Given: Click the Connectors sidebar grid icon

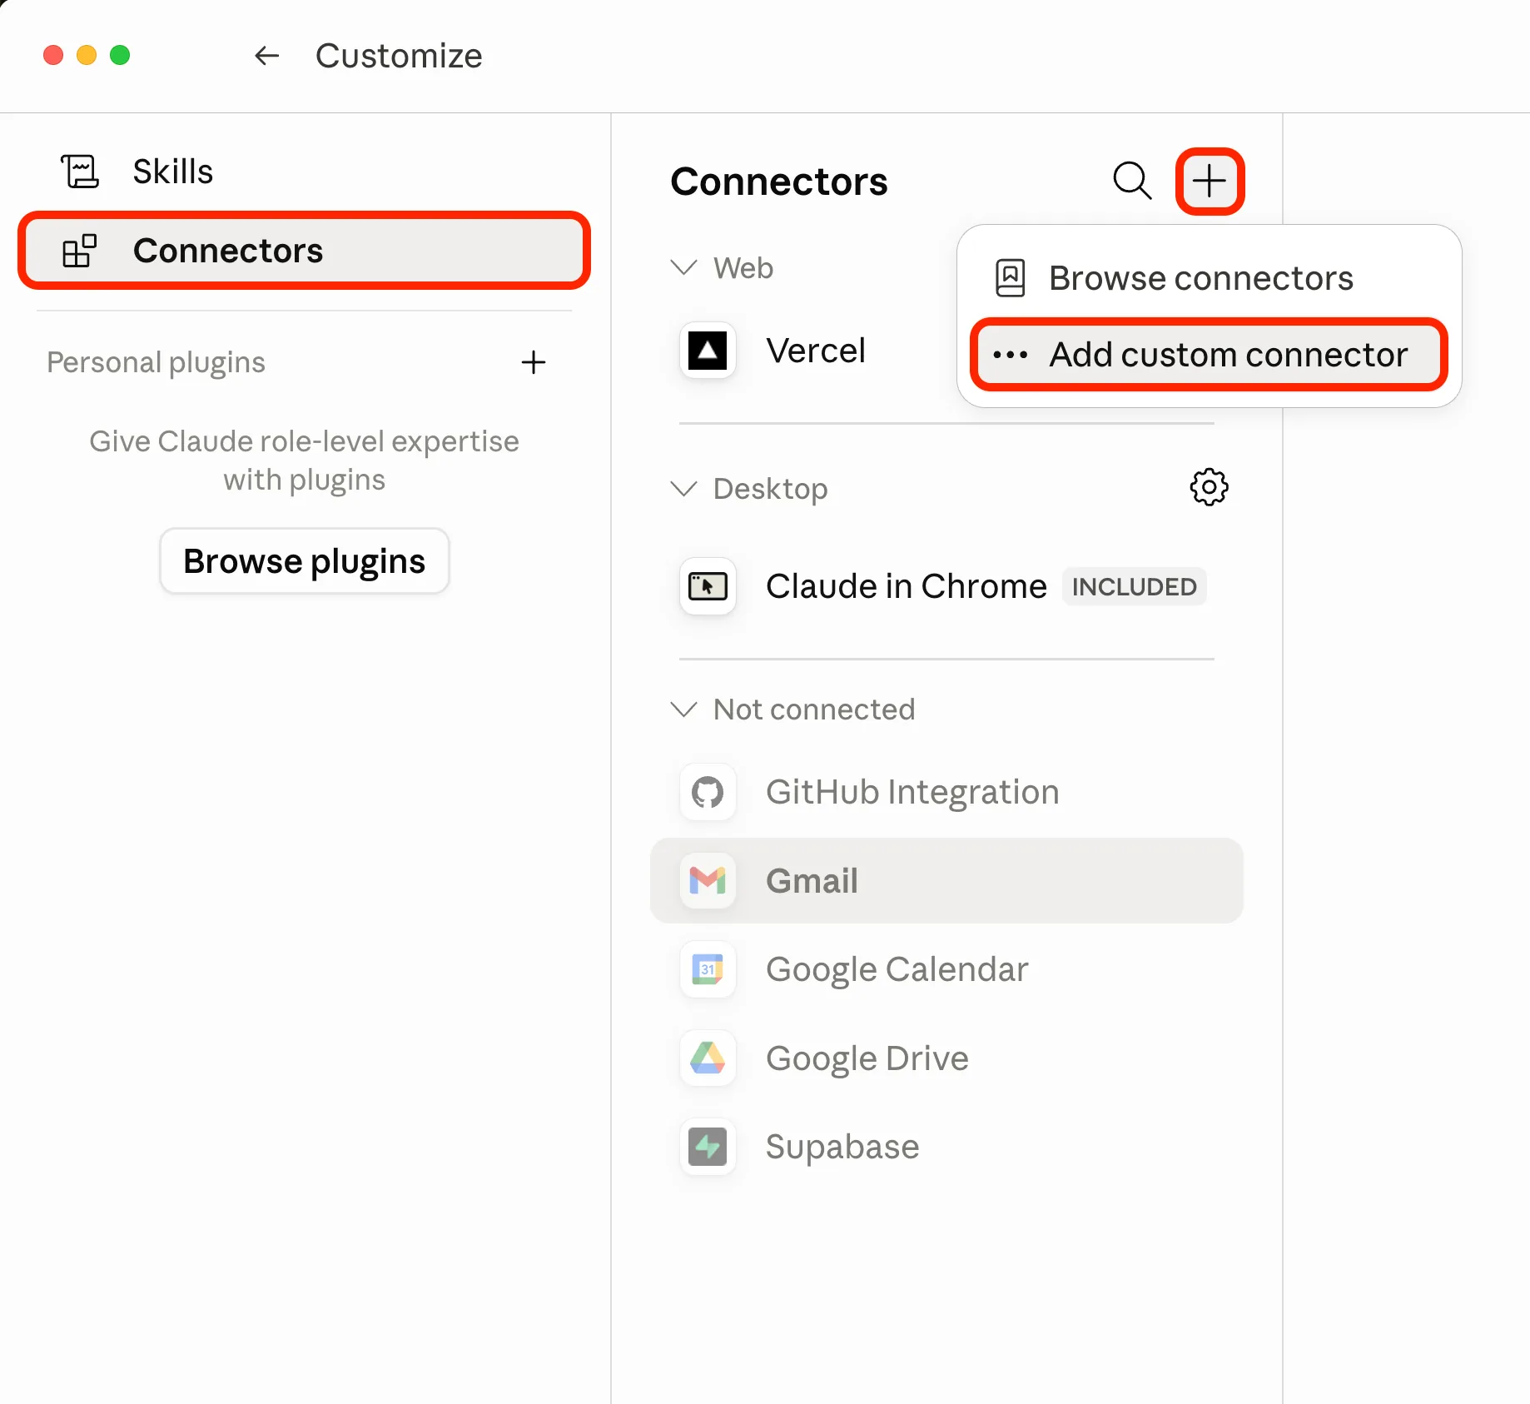Looking at the screenshot, I should [x=80, y=251].
